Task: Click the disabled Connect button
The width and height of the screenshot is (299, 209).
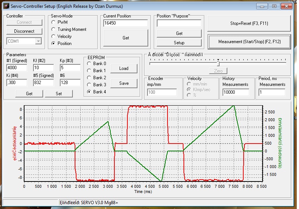Action: (x=24, y=22)
